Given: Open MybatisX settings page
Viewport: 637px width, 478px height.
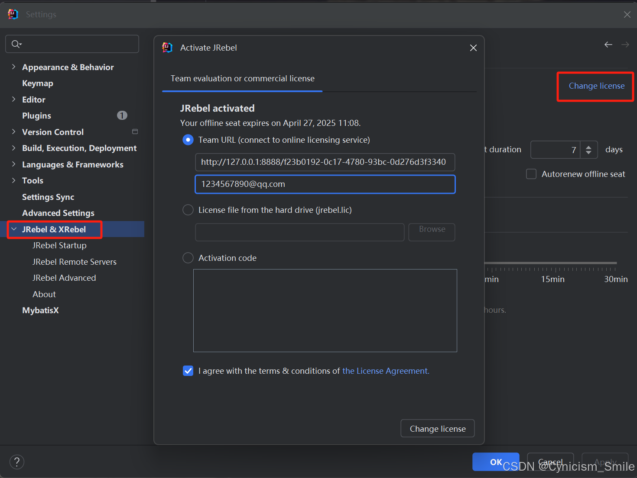Looking at the screenshot, I should 40,310.
